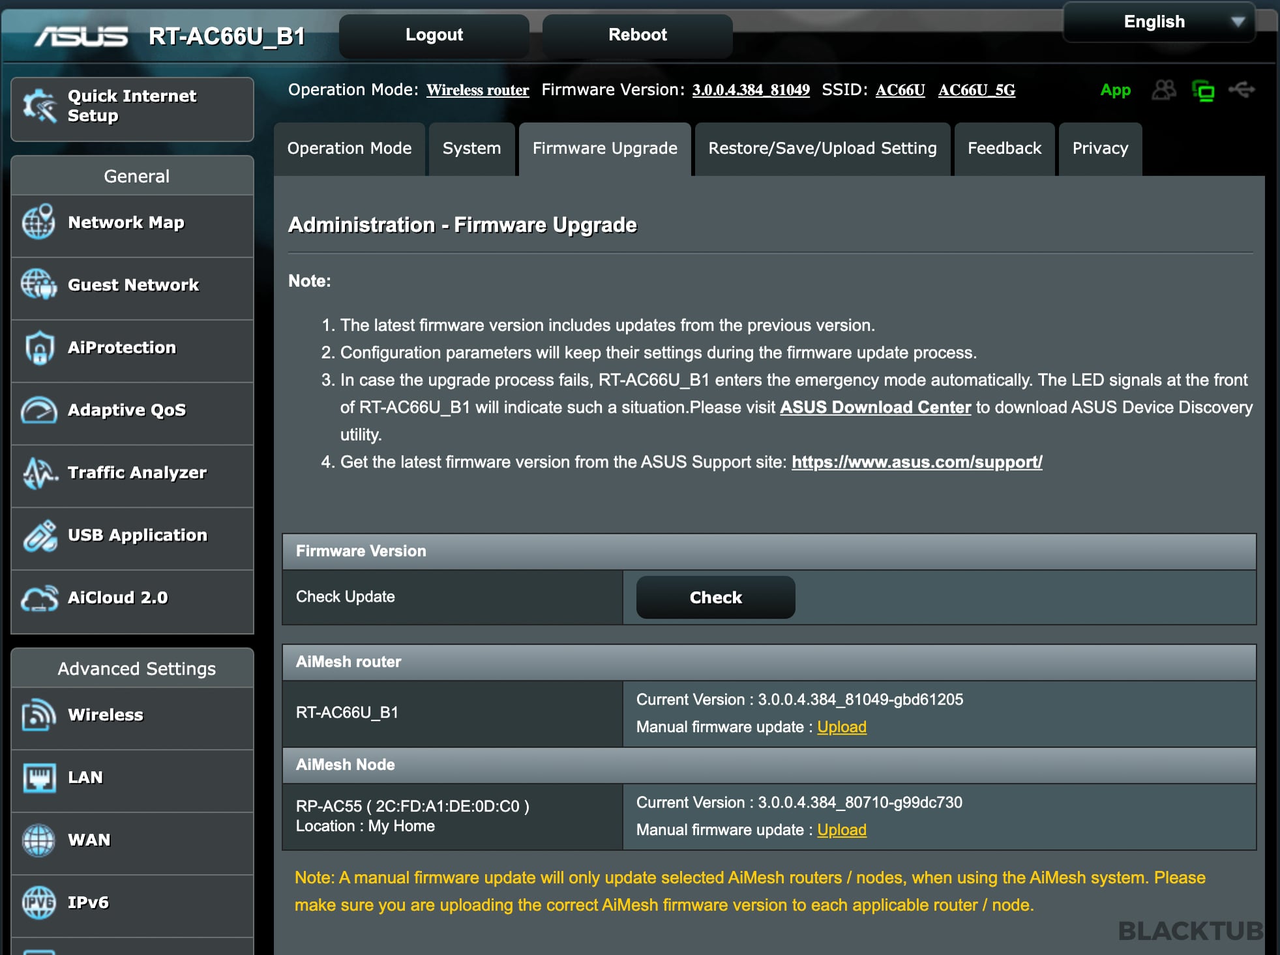Click the 'Current Version : 3.0.0.4.384_80710-g99dc730' text

tap(799, 802)
